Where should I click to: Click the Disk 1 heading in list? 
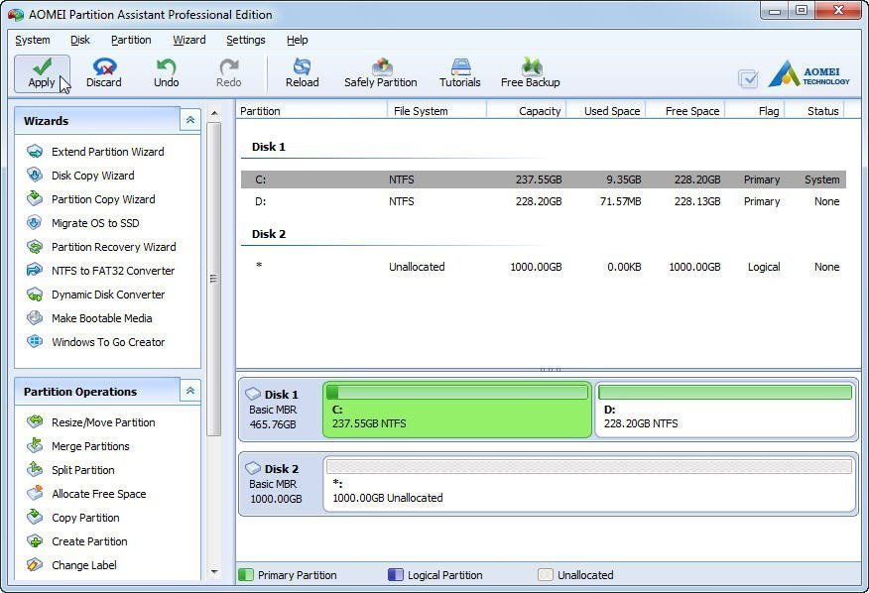[x=268, y=147]
